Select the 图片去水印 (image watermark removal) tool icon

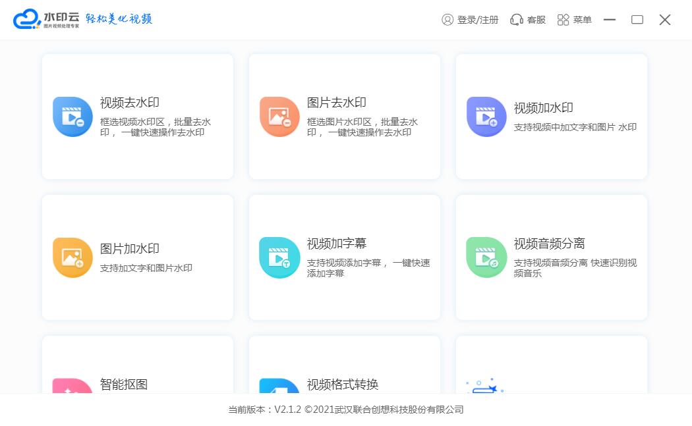pyautogui.click(x=279, y=117)
